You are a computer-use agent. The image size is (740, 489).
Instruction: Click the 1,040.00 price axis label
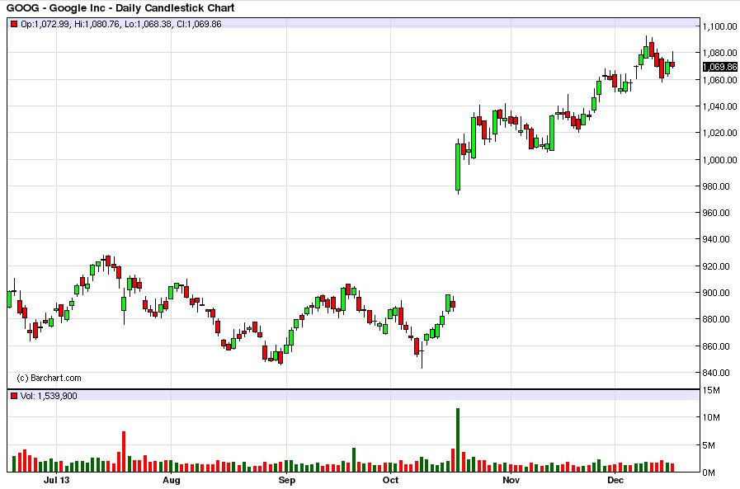coord(719,106)
